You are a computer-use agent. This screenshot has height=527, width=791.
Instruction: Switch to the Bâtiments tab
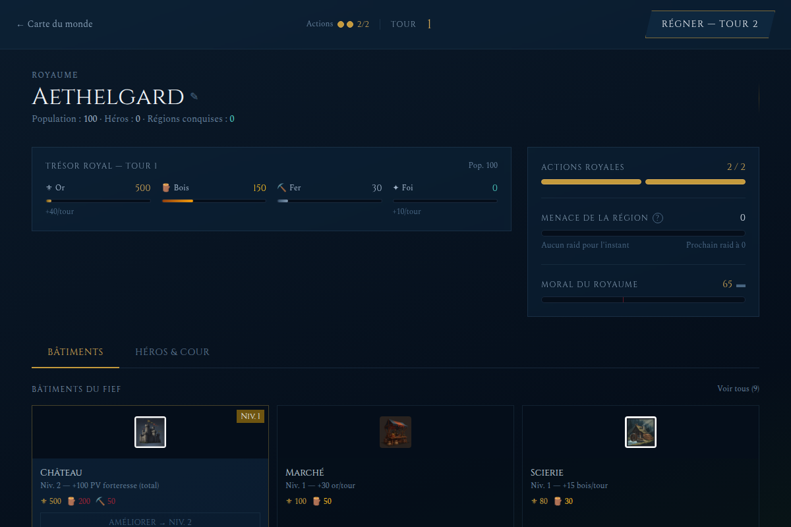tap(75, 352)
